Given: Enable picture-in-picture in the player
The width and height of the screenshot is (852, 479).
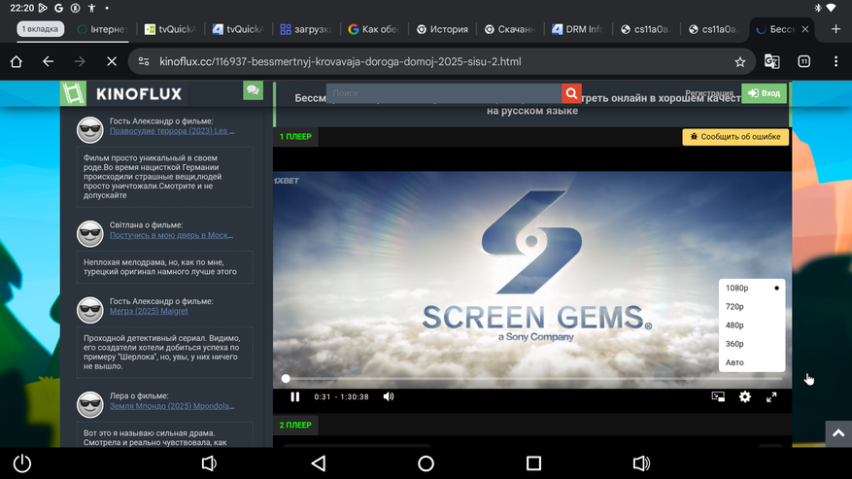Looking at the screenshot, I should [718, 397].
